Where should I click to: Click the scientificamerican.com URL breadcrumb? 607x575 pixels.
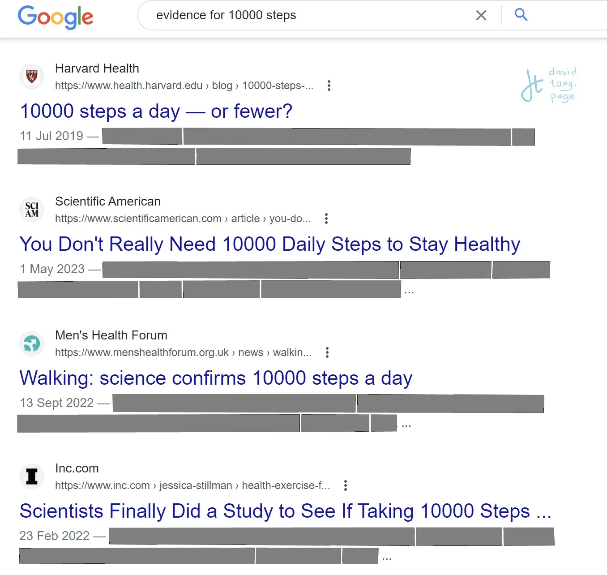pyautogui.click(x=183, y=219)
